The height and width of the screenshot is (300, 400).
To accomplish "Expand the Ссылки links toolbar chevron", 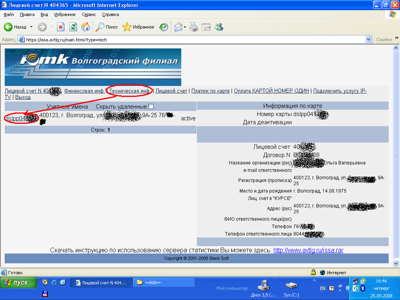I will click(x=397, y=38).
